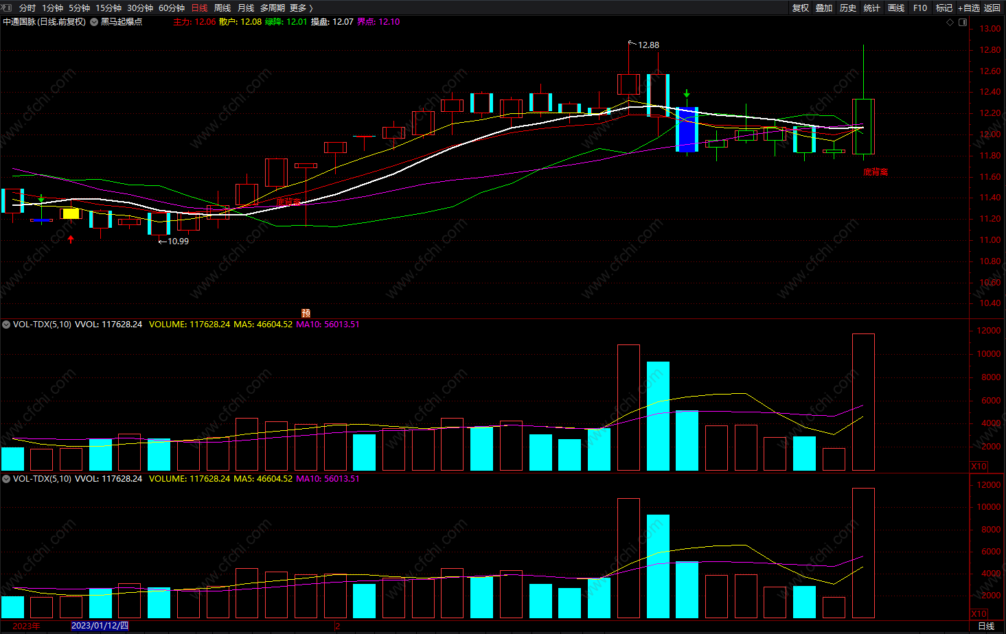Click the stock title 中通国脉(日线.前复权)
Image resolution: width=1006 pixels, height=634 pixels.
pyautogui.click(x=44, y=22)
